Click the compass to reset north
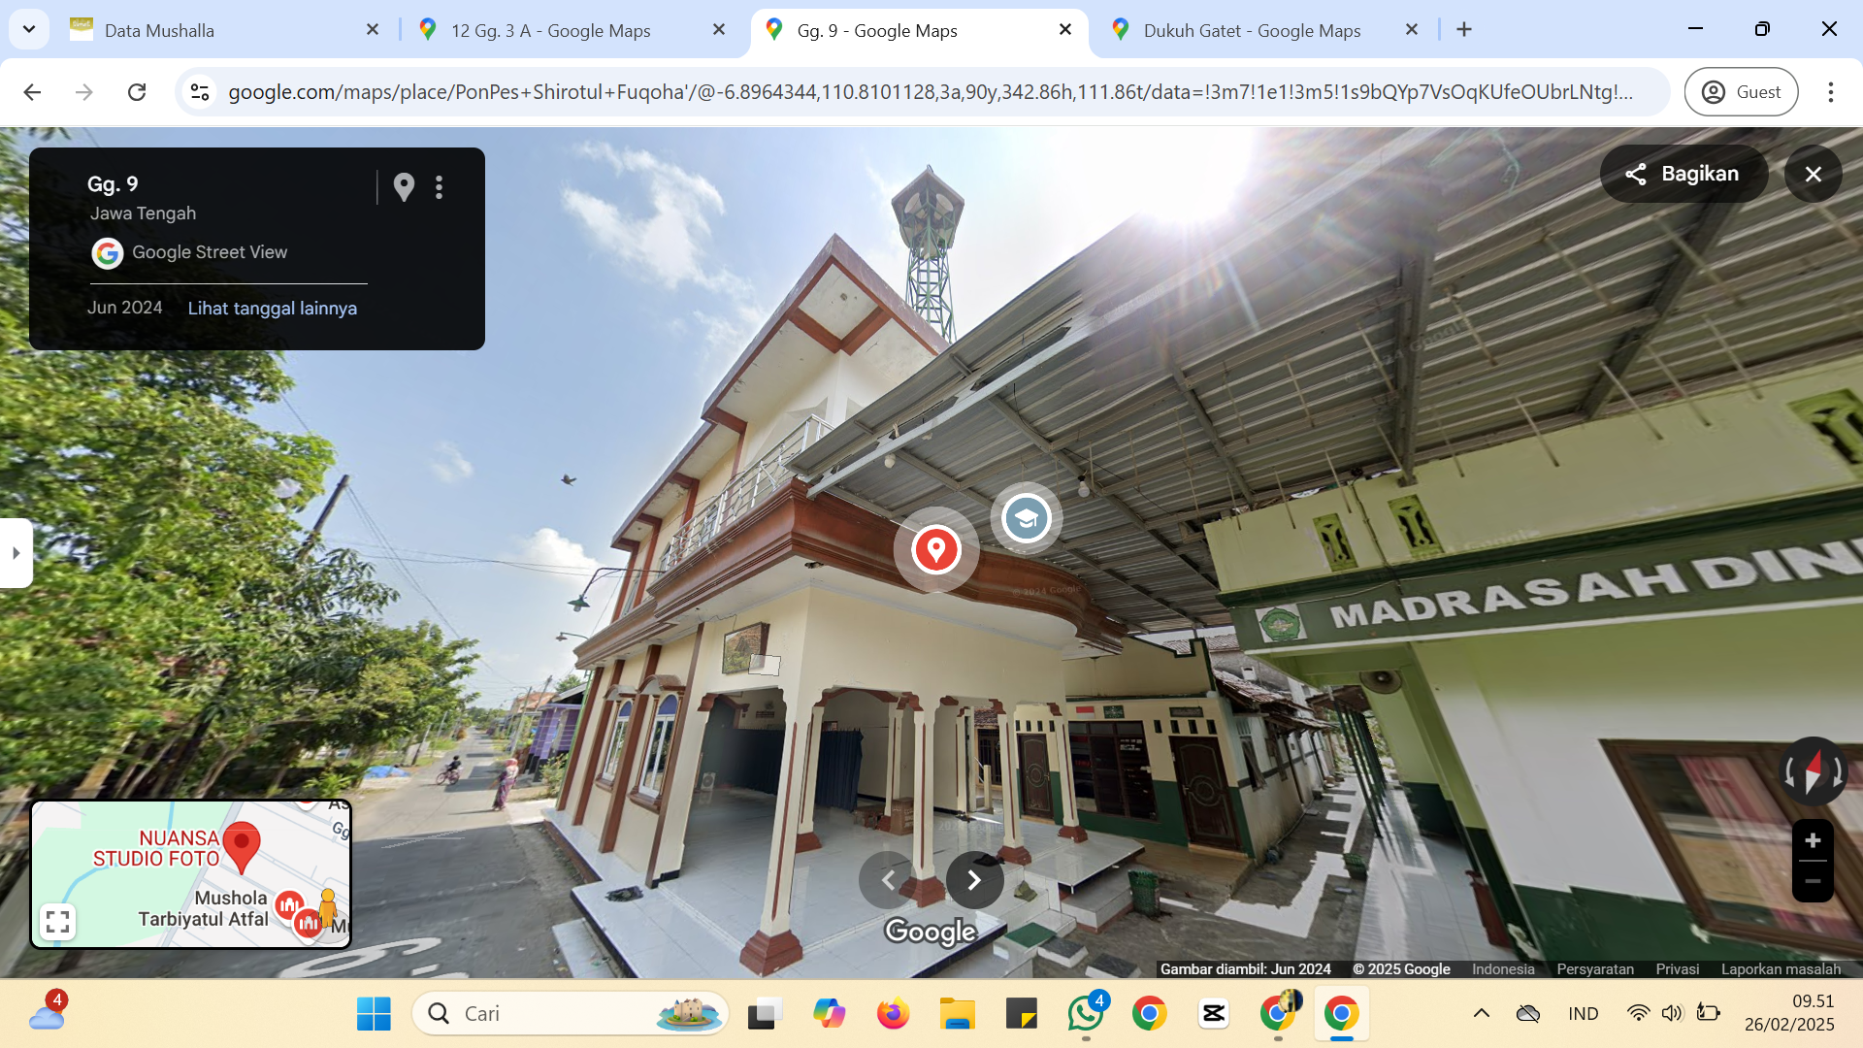Viewport: 1863px width, 1048px height. [1813, 772]
